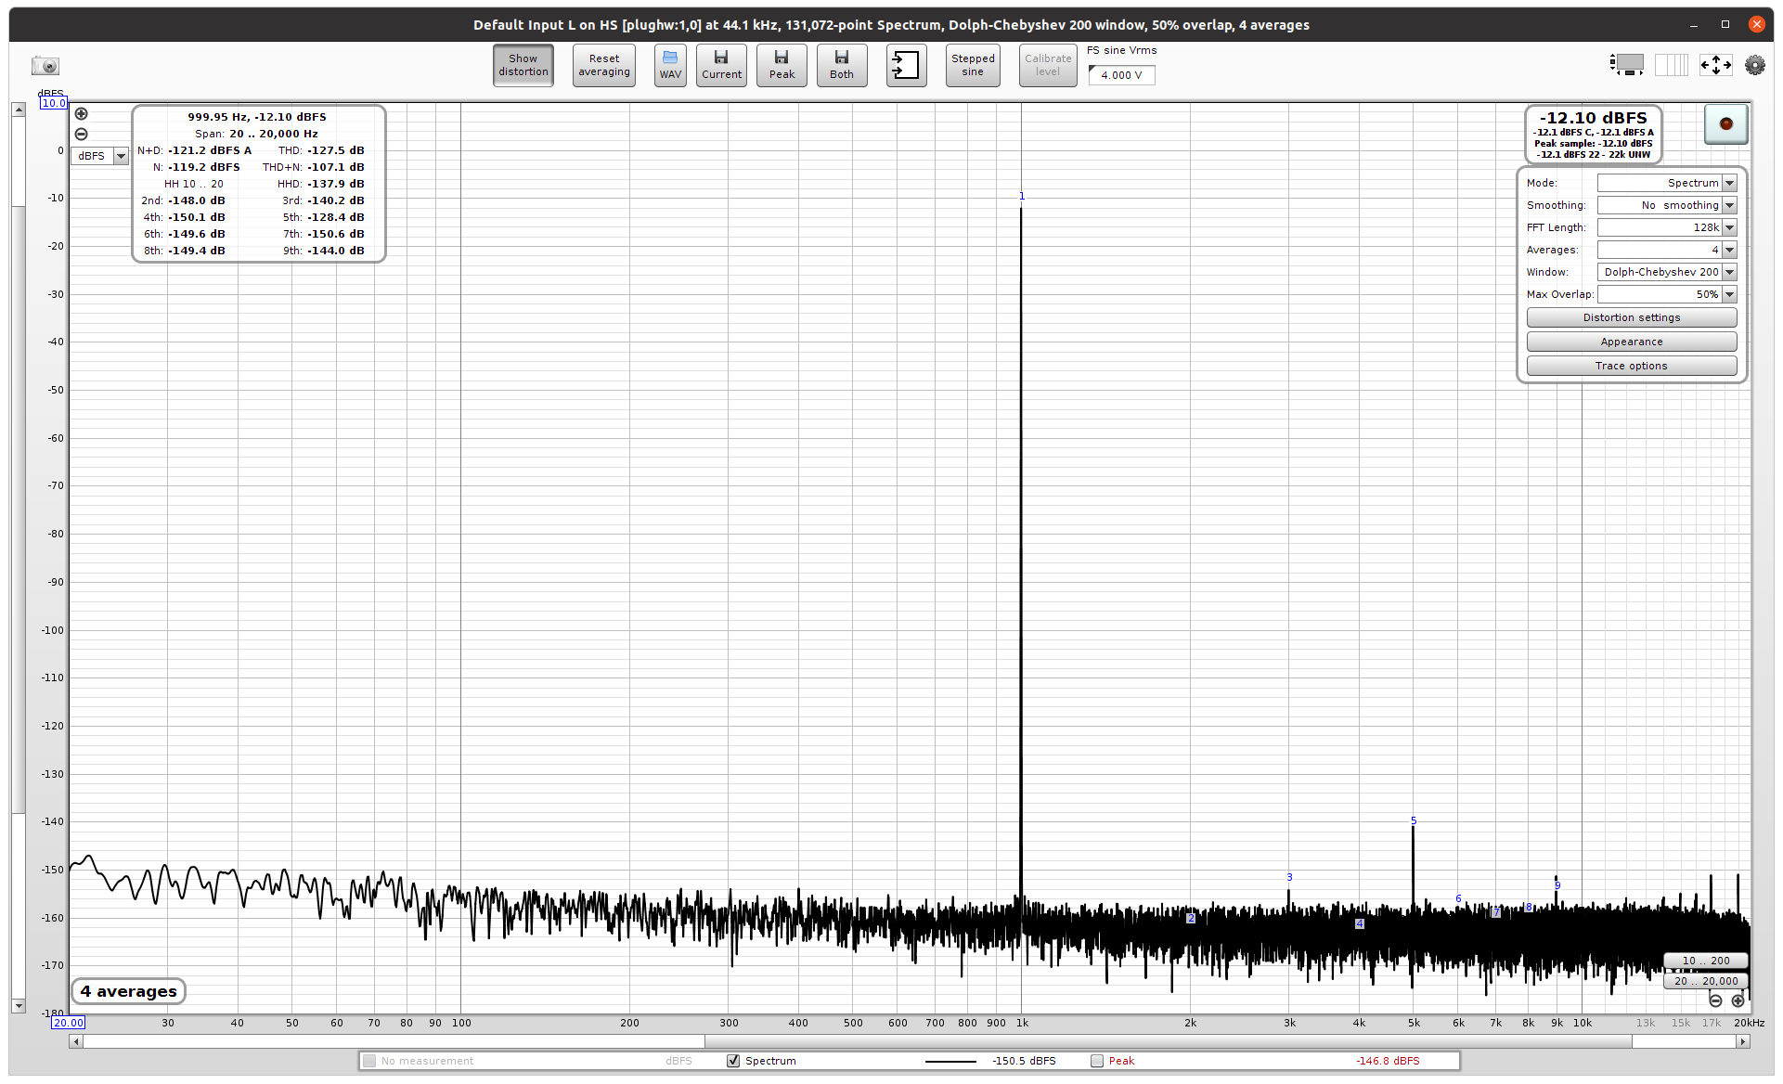Click the import arrow icon
Image resolution: width=1783 pixels, height=1084 pixels.
click(906, 65)
